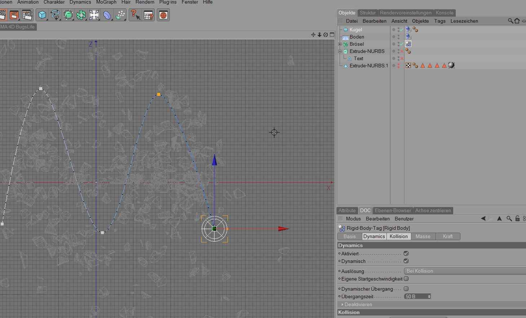Click the Übergangszeit stepper arrows

429,296
